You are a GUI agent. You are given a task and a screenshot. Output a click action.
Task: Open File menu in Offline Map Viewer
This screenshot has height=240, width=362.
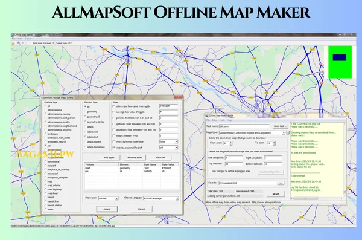tap(14, 39)
